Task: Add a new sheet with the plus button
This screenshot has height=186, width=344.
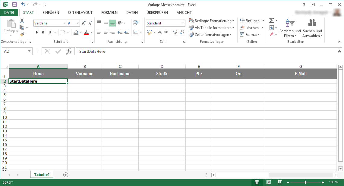Action: (66, 175)
